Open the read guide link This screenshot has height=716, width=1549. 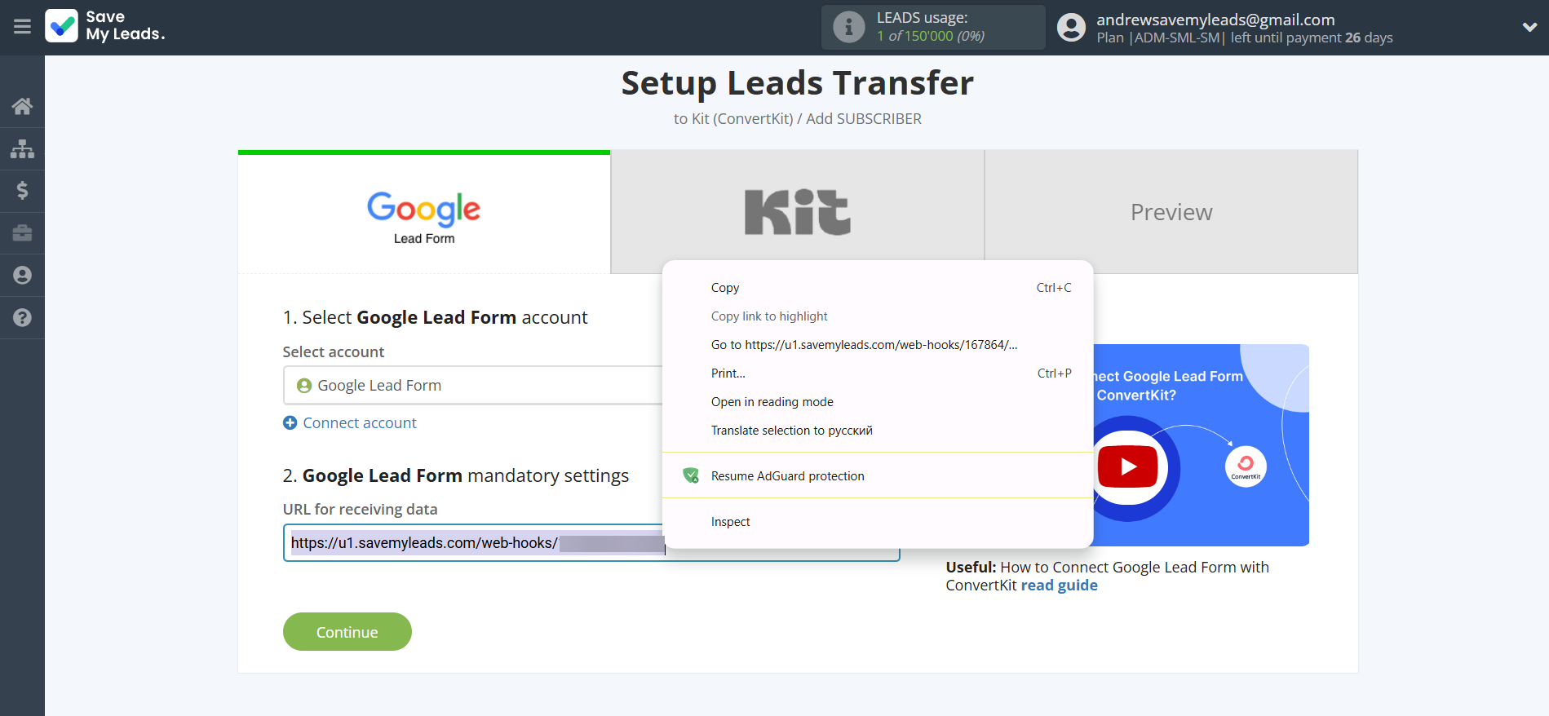click(1059, 586)
